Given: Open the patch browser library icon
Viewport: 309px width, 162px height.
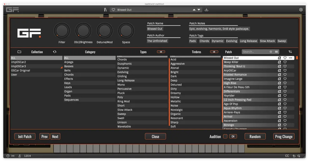Looking at the screenshot, I should 105,10.
